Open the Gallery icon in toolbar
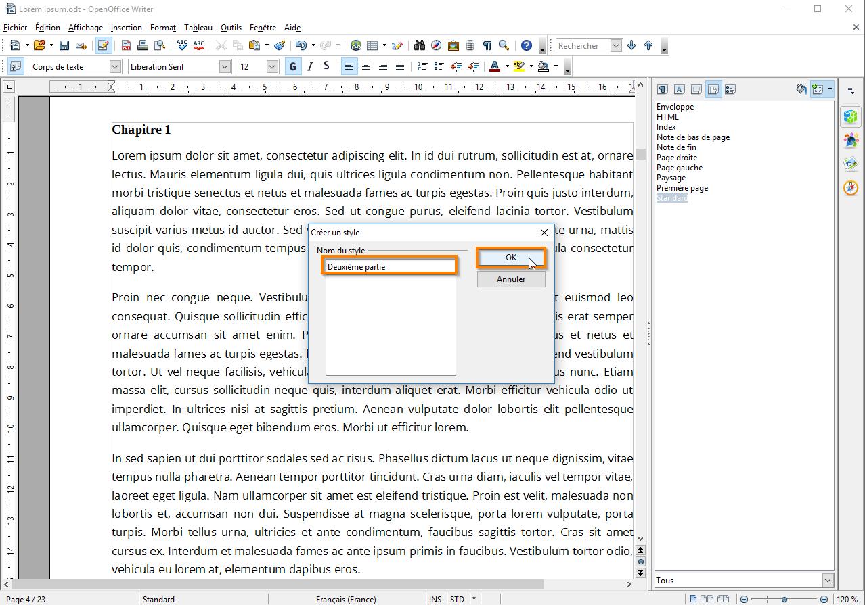This screenshot has width=865, height=605. [x=453, y=45]
